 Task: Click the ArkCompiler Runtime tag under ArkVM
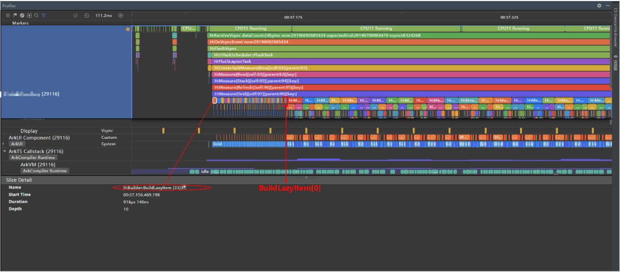pos(45,171)
